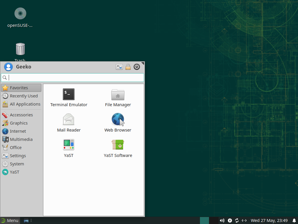Toggle the Menu button on the panel

tap(10, 220)
